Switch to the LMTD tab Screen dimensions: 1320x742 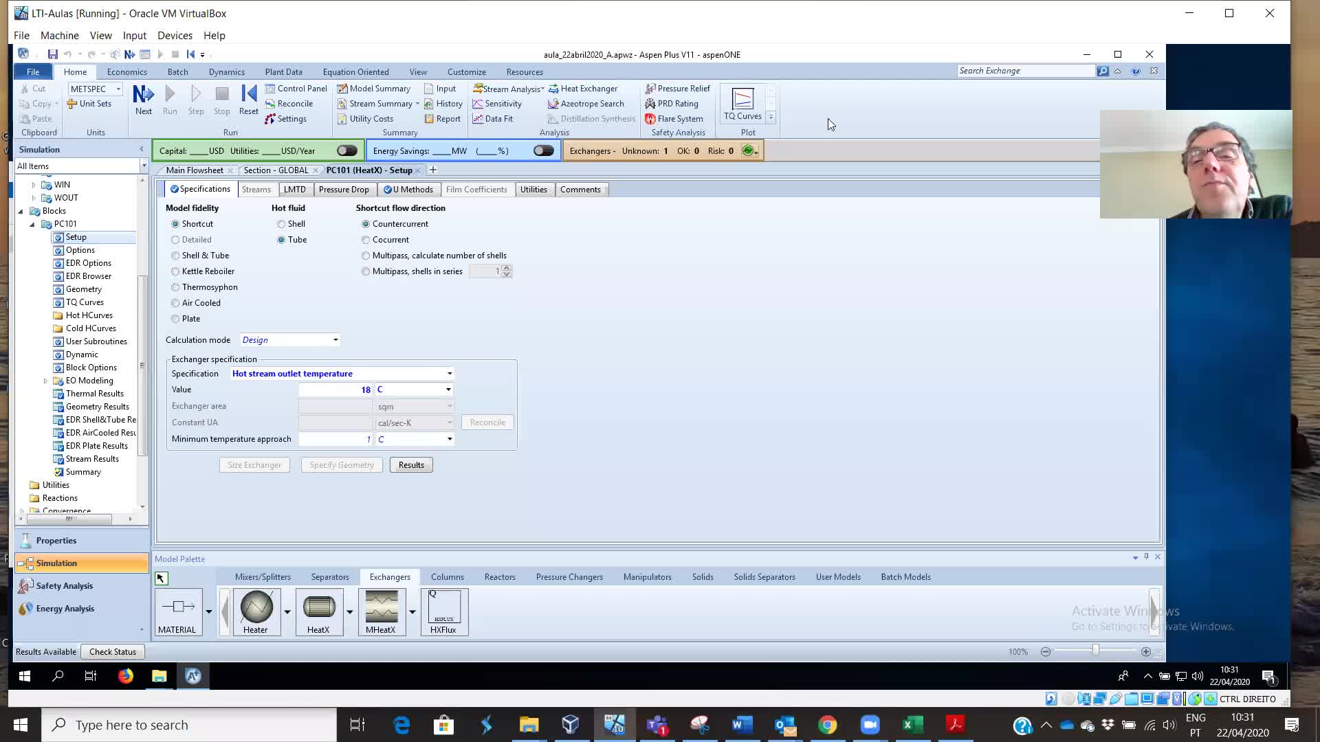[x=294, y=190]
